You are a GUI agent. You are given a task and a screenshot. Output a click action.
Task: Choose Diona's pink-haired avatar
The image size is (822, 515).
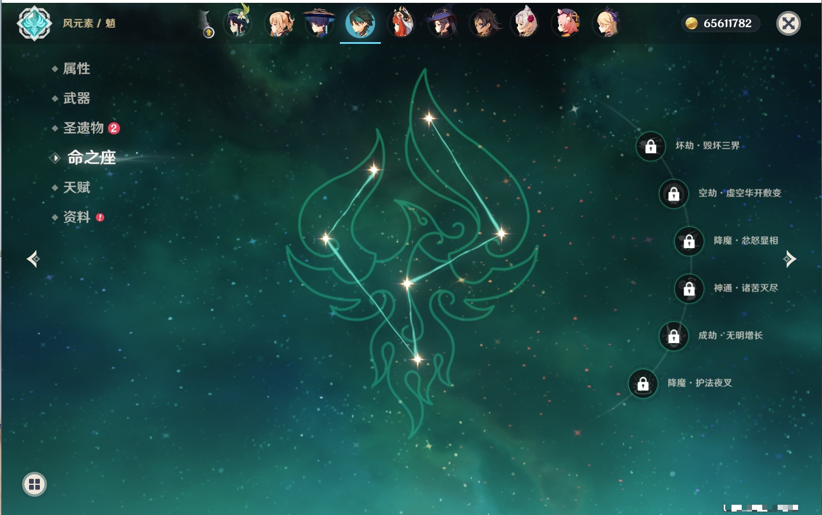(566, 23)
